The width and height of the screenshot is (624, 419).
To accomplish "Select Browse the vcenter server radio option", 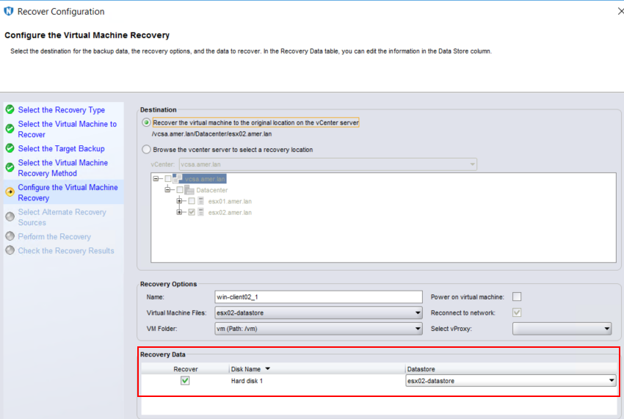I will (147, 150).
